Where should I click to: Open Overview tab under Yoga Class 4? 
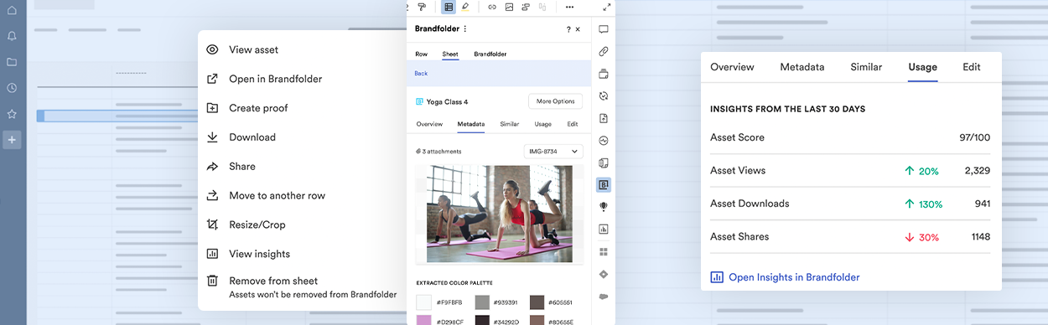point(429,124)
